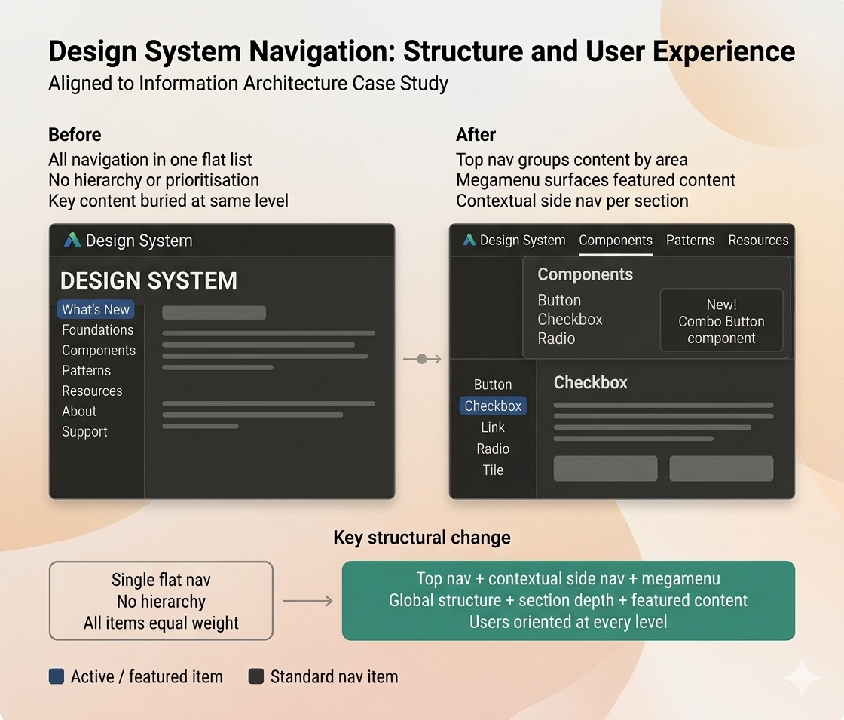The width and height of the screenshot is (844, 720).
Task: Click the blue Active / featured item swatch
Action: click(57, 676)
